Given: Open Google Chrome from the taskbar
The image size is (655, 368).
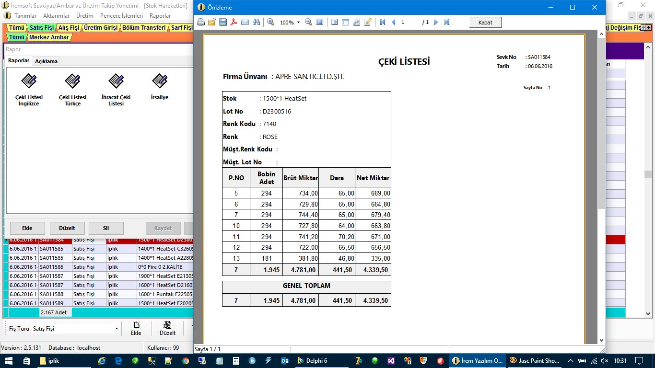Looking at the screenshot, I should tap(186, 361).
